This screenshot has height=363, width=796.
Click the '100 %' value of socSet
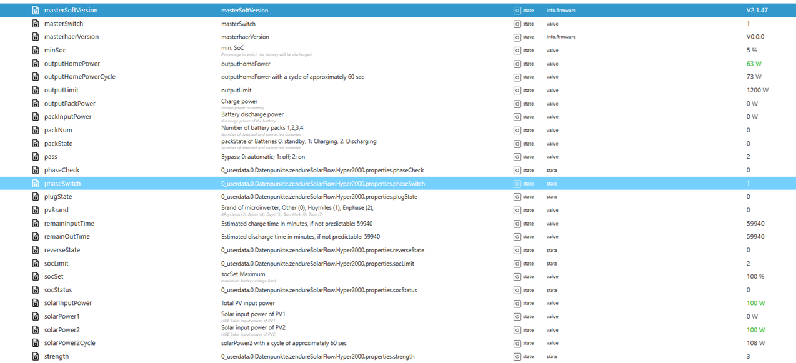(755, 276)
